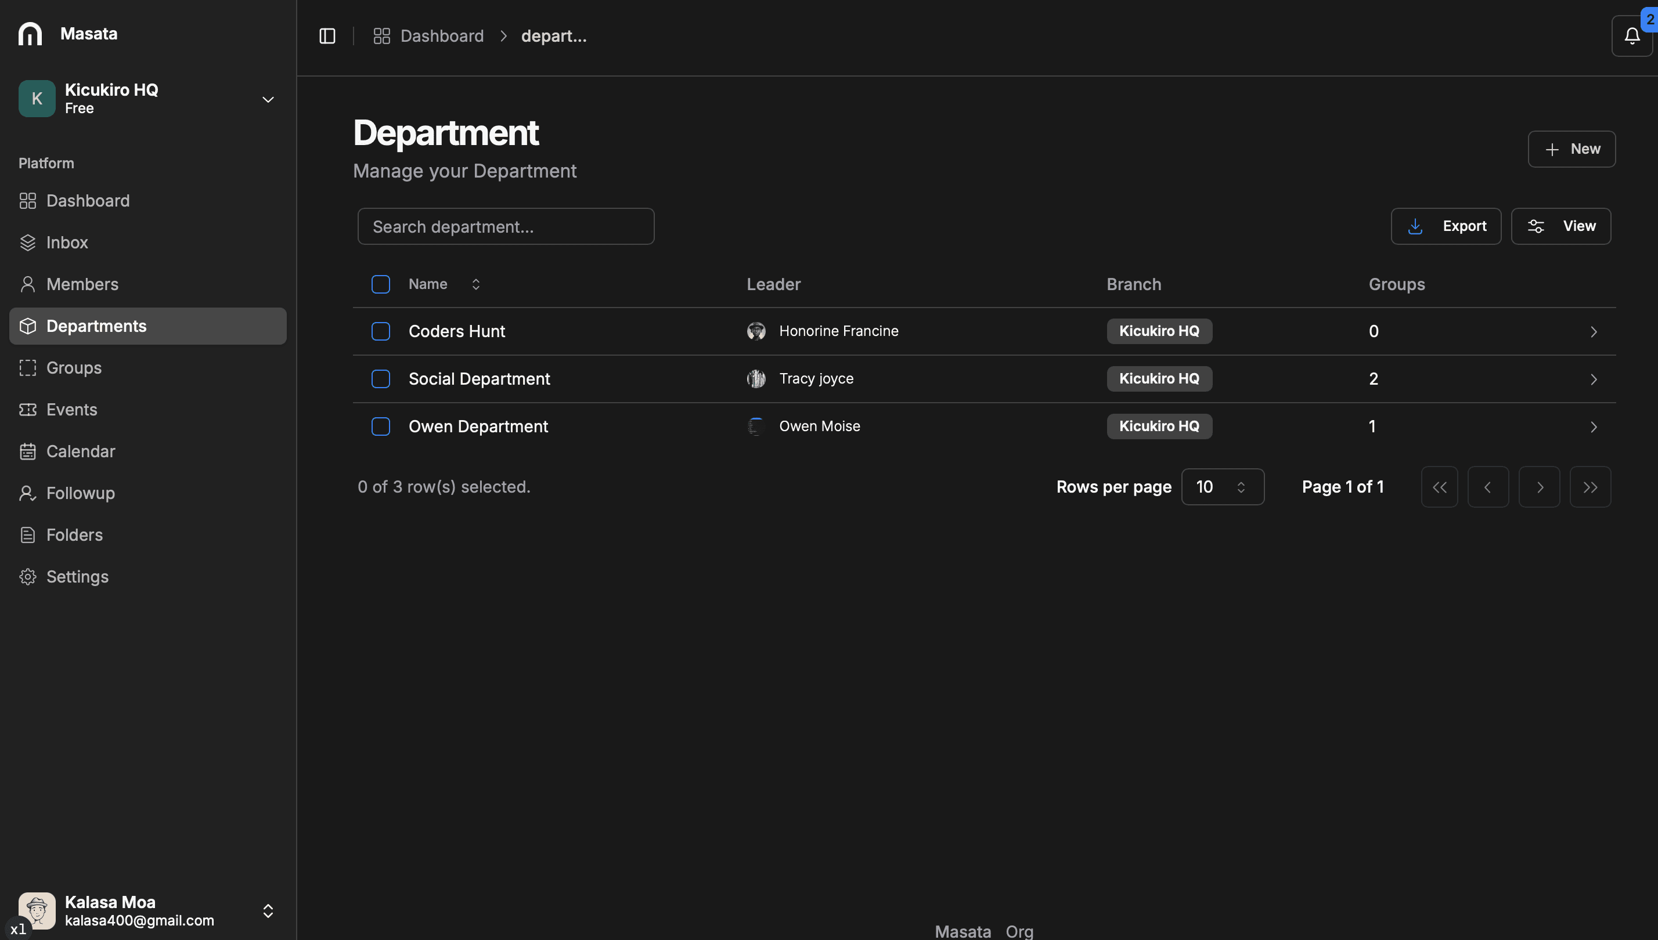Viewport: 1658px width, 940px height.
Task: Expand the Kalasa Moa user menu
Action: pyautogui.click(x=268, y=910)
